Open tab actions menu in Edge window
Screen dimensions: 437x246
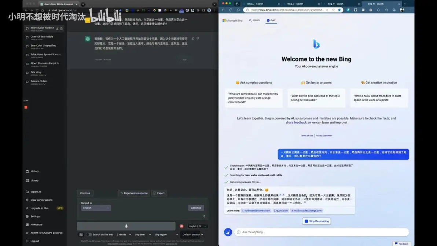tap(237, 4)
